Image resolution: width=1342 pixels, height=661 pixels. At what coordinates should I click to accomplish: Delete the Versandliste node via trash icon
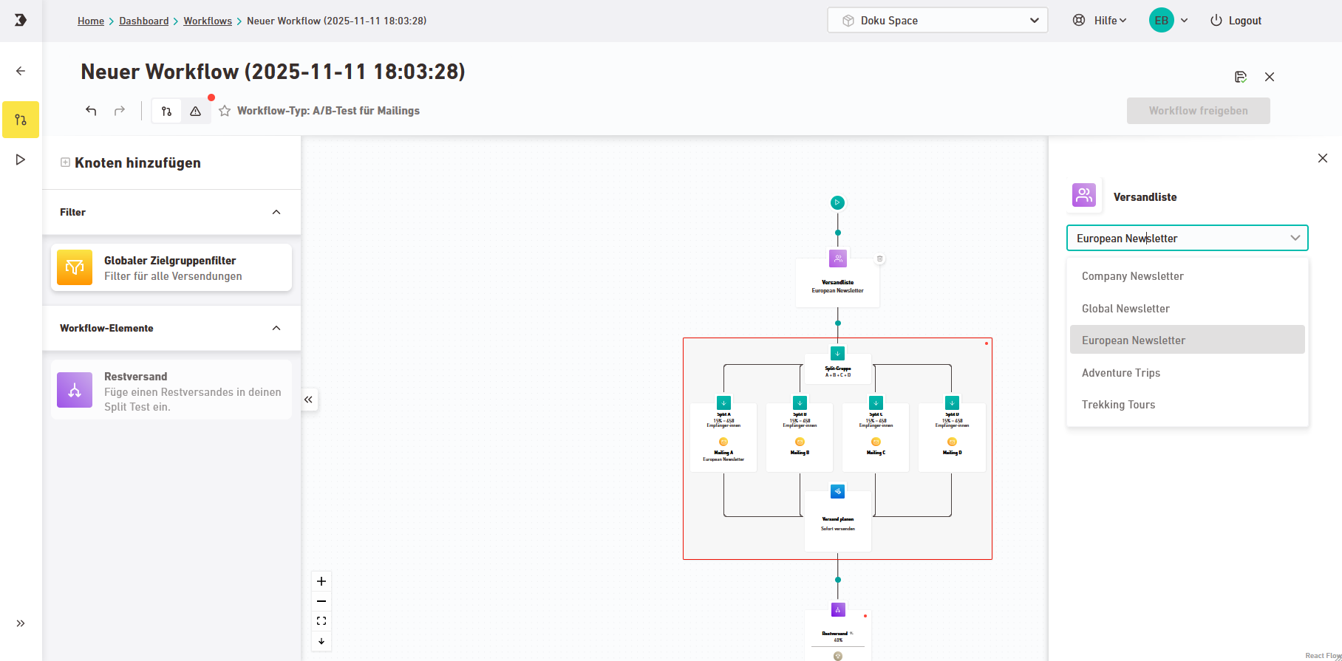(x=879, y=259)
